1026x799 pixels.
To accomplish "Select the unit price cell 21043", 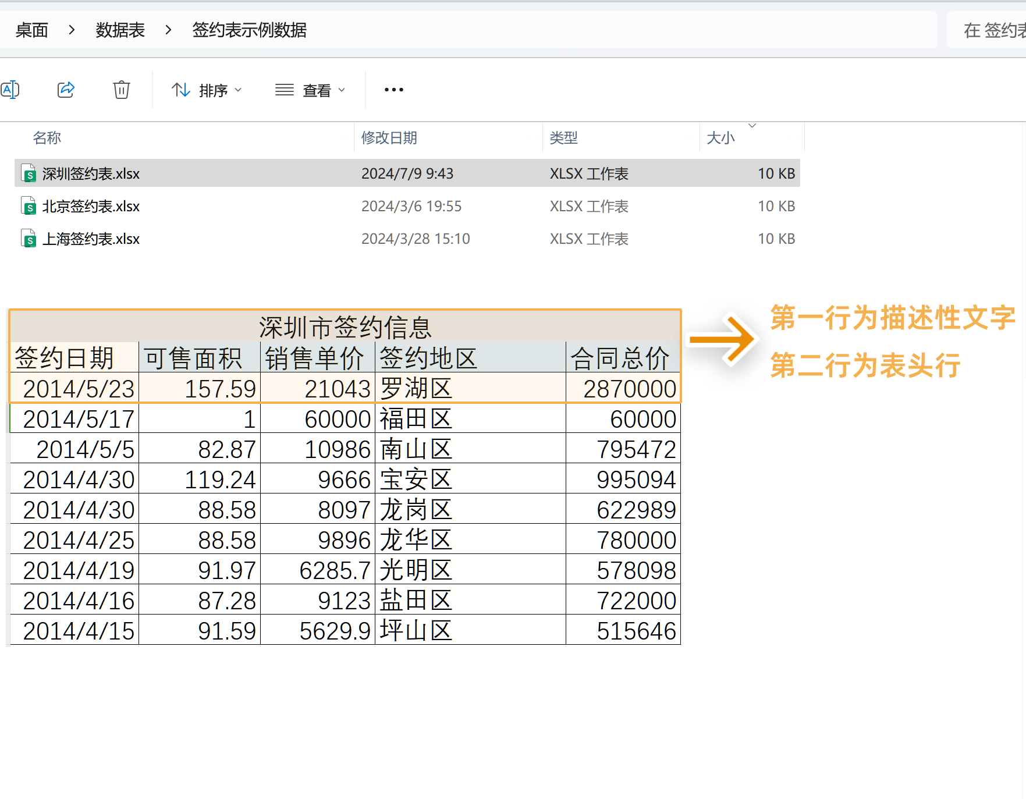I will pyautogui.click(x=318, y=388).
